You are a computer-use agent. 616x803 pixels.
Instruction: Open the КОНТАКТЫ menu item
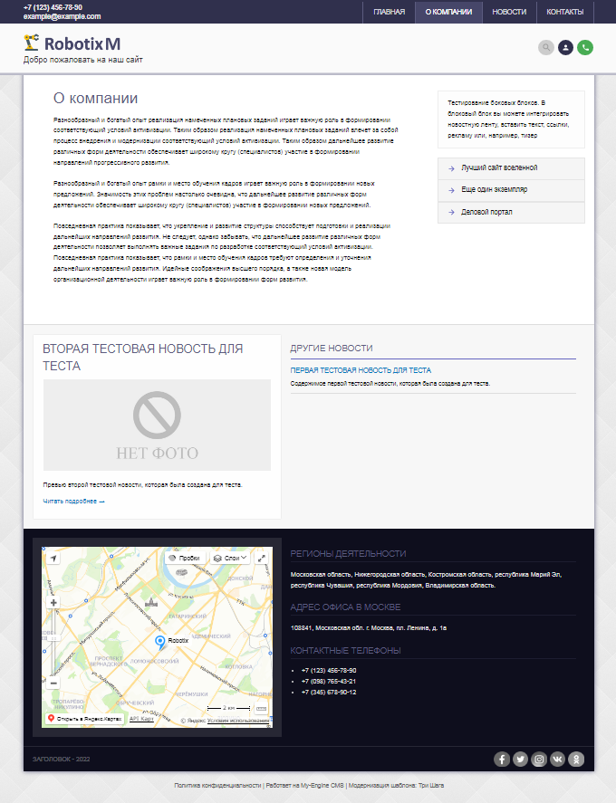(x=564, y=12)
